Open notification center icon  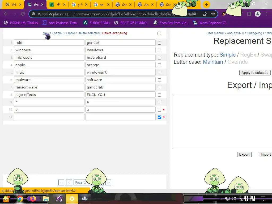pos(263,199)
